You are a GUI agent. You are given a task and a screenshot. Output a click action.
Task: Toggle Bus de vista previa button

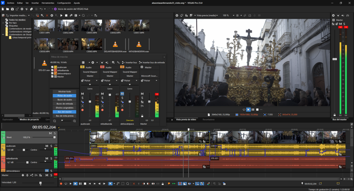coord(65,116)
